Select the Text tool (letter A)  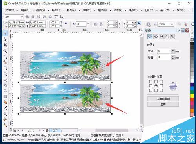[5, 91]
